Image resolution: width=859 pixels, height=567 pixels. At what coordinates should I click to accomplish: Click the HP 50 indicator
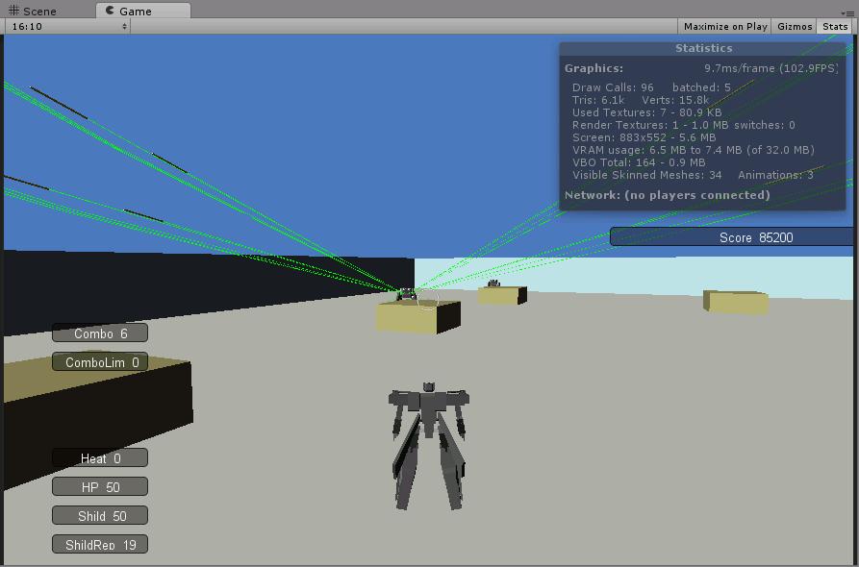pos(100,486)
